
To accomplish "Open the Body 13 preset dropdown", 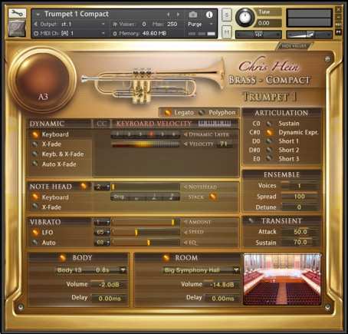I will (91, 270).
